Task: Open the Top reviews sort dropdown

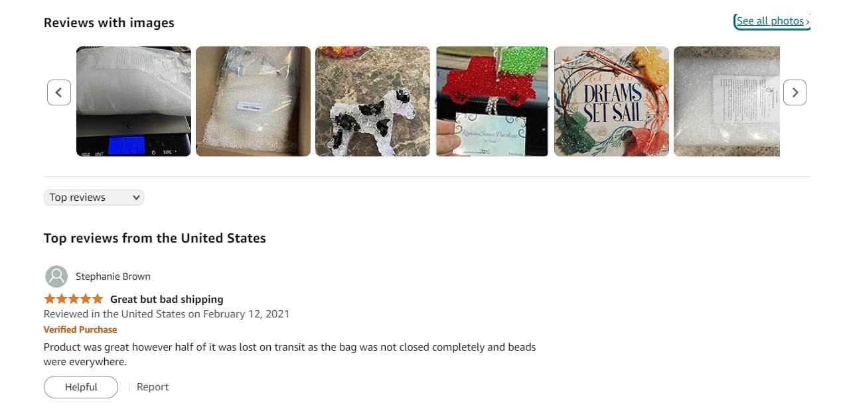Action: tap(94, 198)
